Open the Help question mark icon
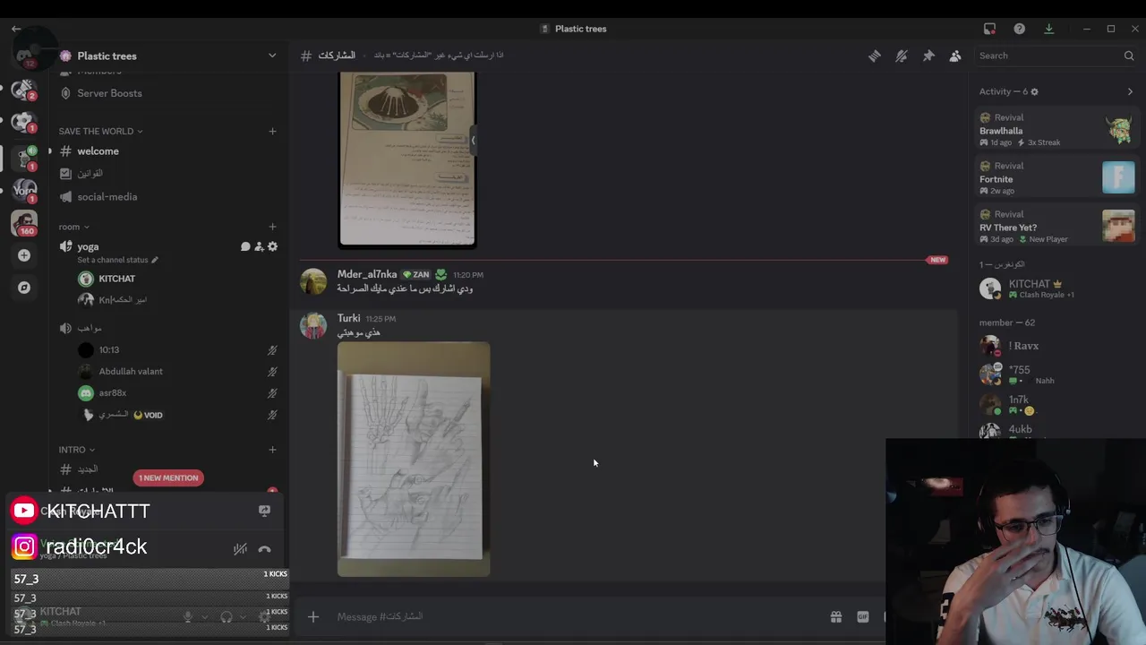 tap(1019, 29)
